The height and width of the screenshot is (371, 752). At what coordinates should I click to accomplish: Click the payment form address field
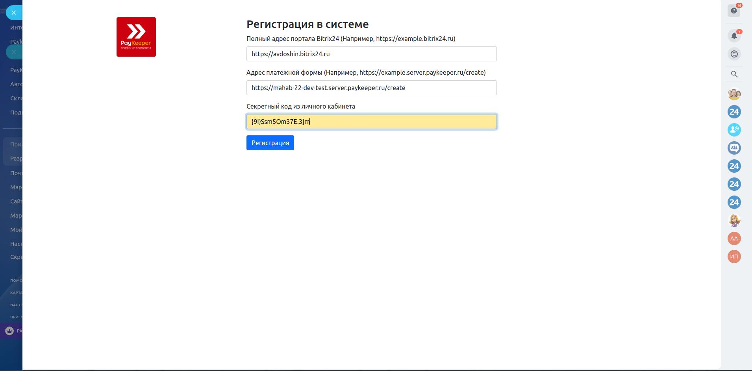click(371, 88)
